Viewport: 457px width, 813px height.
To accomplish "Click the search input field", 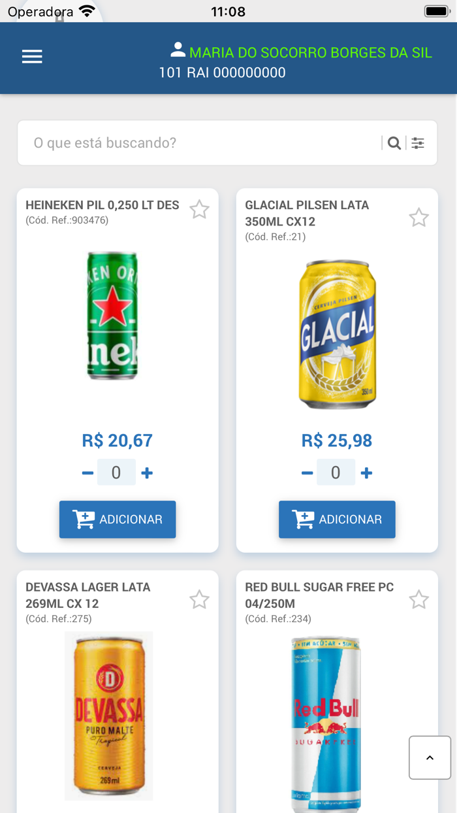I will point(163,142).
